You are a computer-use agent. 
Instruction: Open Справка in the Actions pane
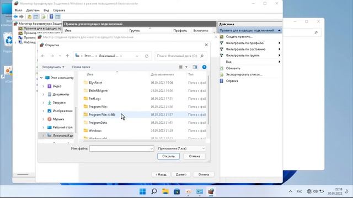pyautogui.click(x=232, y=81)
